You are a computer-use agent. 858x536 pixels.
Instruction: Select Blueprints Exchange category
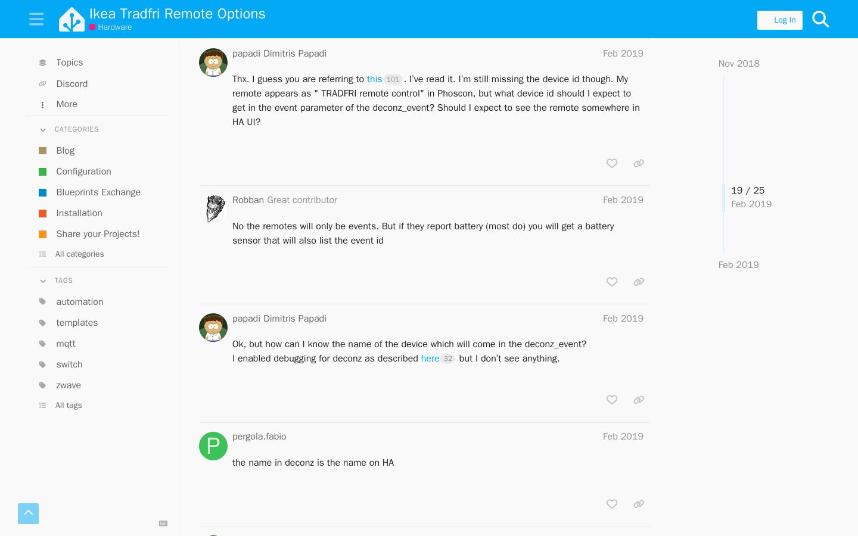point(98,192)
